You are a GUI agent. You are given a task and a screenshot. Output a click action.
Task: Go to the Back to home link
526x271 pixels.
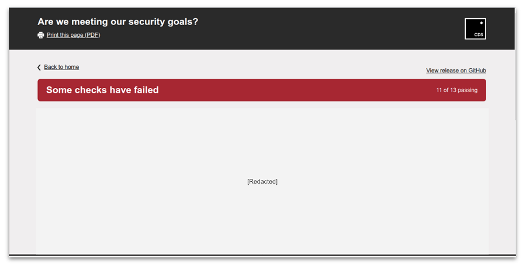click(x=61, y=67)
